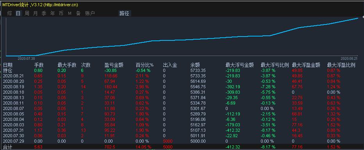Switch to the 月 monthly tab
This screenshot has width=364, height=150.
tap(35, 13)
